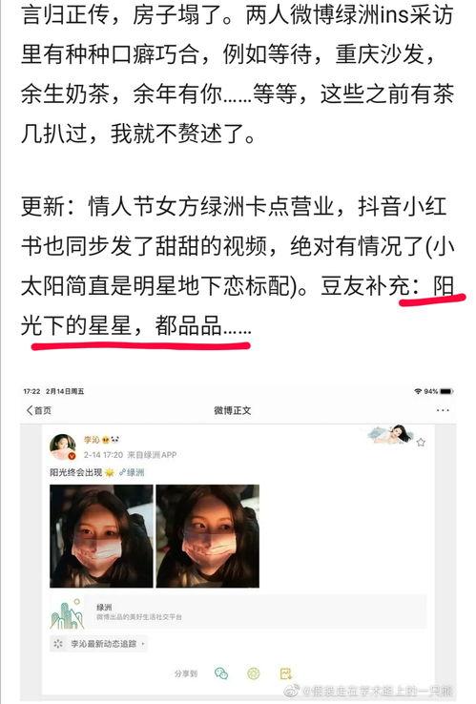476x704 pixels.
Task: Expand 李沁最新动态追踪 dropdown arrow
Action: pyautogui.click(x=143, y=644)
